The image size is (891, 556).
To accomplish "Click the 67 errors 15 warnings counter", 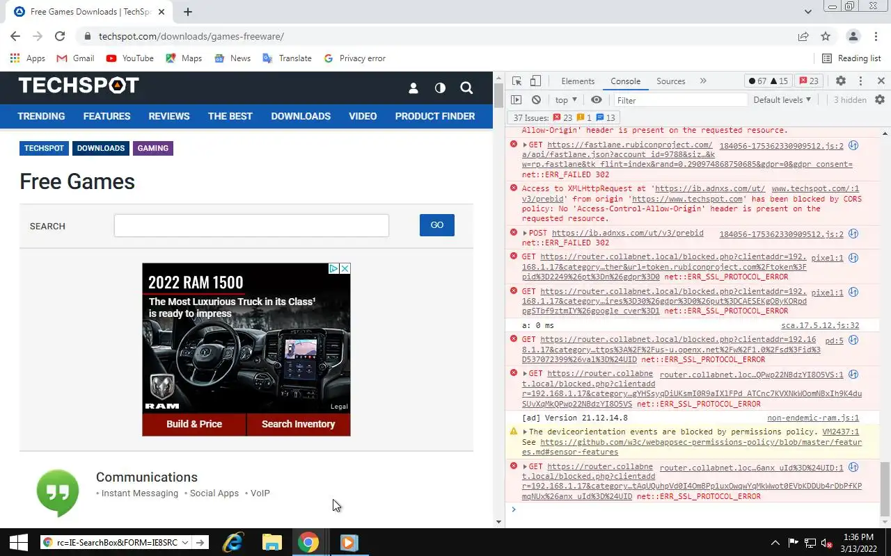I will tap(768, 81).
